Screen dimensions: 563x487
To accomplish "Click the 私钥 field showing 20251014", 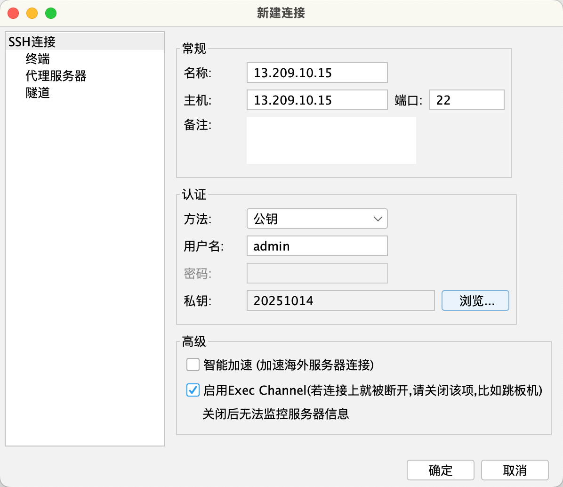I will pos(340,301).
